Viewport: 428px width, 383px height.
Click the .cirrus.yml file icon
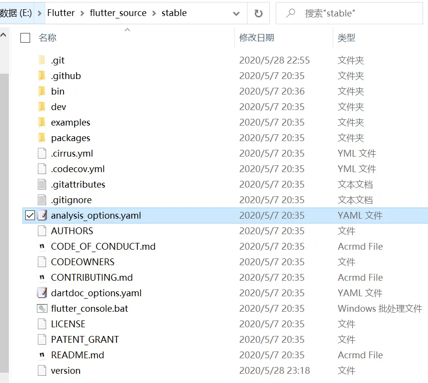42,153
